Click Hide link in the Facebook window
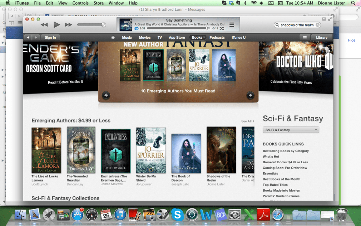Screen dimensions: 361x226 point(352,40)
